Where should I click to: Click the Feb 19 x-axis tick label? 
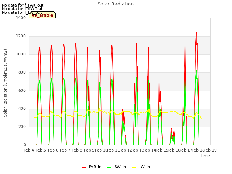click(210, 150)
